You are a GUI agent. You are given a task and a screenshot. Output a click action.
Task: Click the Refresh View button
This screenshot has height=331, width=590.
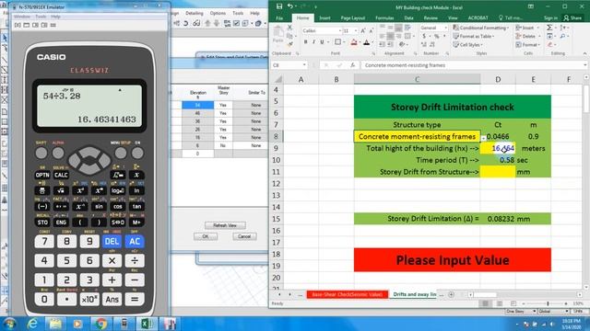[225, 225]
